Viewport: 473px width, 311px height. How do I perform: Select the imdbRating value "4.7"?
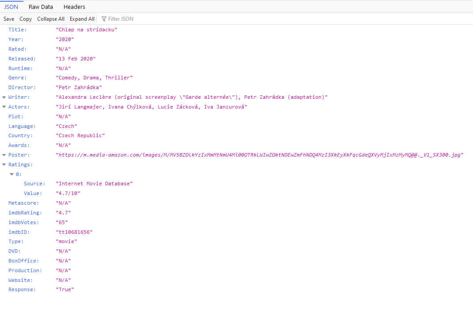click(x=63, y=213)
